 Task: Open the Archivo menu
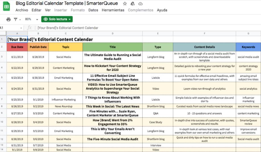tap(22, 10)
